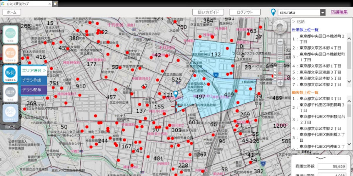The width and height of the screenshot is (353, 176).
Task: Open the rakuraku store dropdown arrow
Action: (323, 12)
